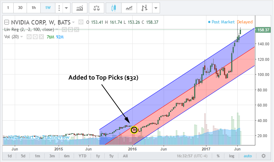
Task: Toggle the Lin Reg indicator eye icon
Action: click(64, 30)
